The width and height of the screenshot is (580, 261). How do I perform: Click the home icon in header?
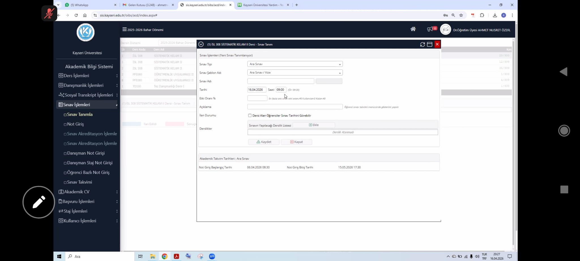pyautogui.click(x=413, y=29)
